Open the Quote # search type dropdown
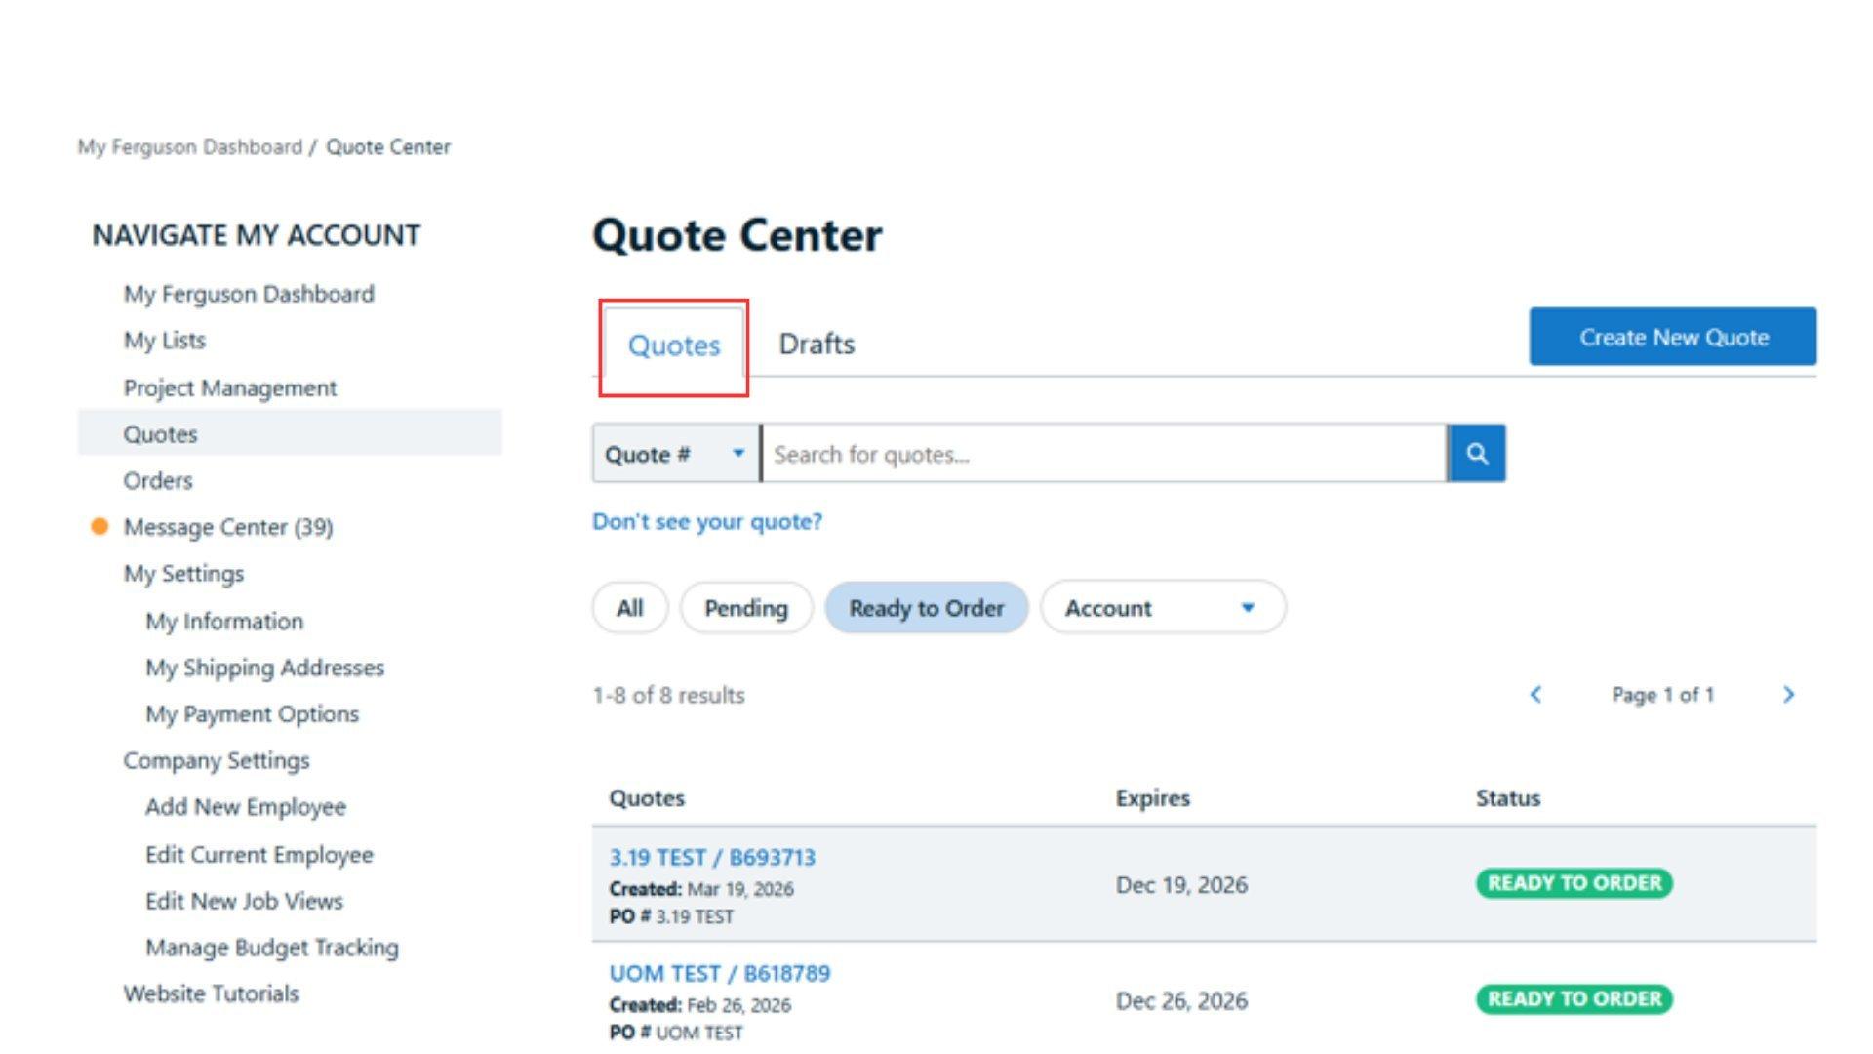This screenshot has width=1873, height=1054. (x=675, y=454)
